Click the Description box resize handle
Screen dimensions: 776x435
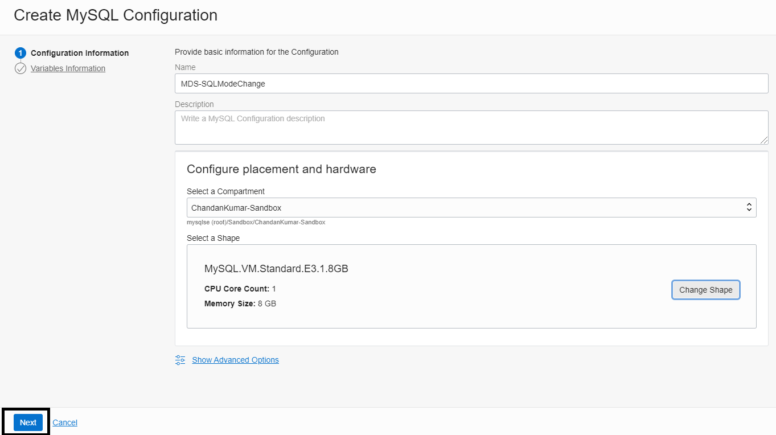click(x=764, y=140)
